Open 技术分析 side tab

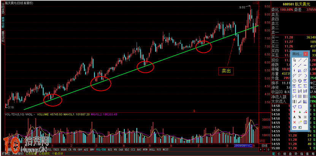point(3,22)
